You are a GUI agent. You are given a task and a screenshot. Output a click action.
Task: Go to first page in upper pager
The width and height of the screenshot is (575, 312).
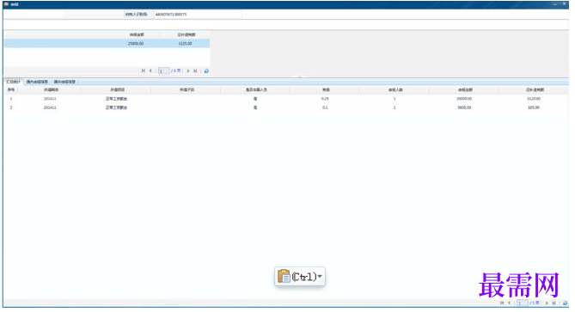(x=144, y=70)
